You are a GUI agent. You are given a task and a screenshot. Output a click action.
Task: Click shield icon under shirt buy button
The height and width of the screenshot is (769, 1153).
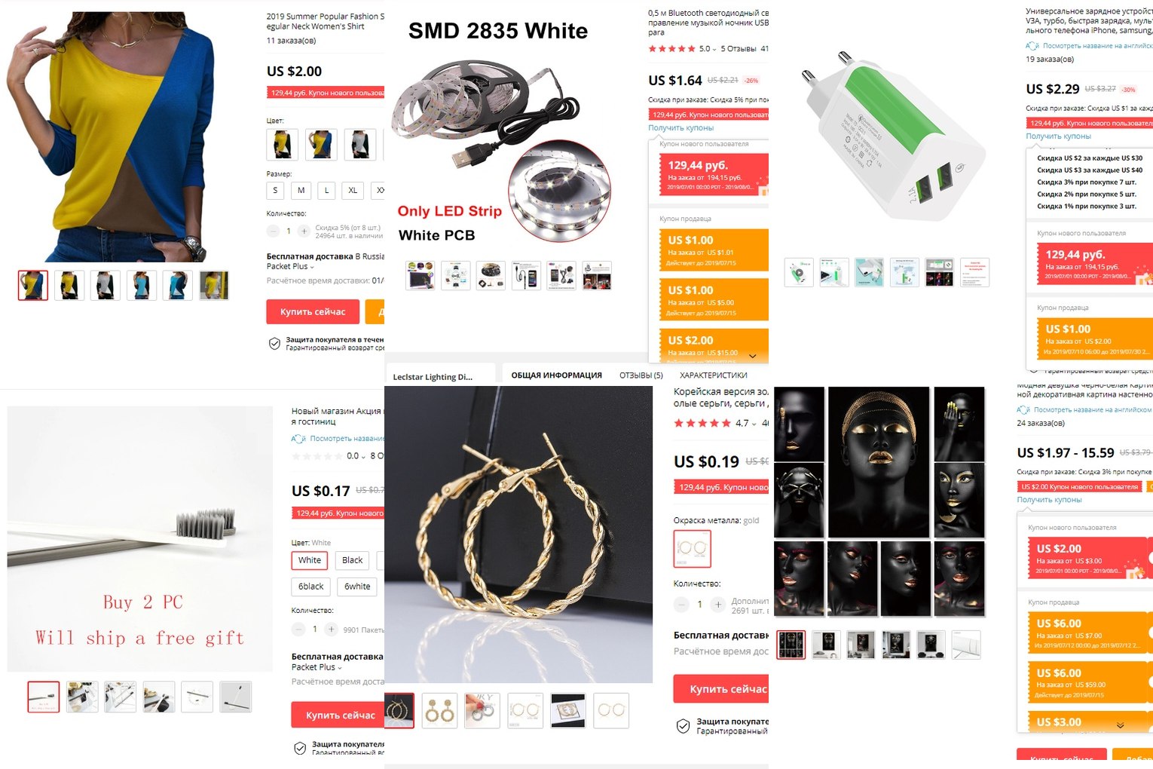[275, 344]
